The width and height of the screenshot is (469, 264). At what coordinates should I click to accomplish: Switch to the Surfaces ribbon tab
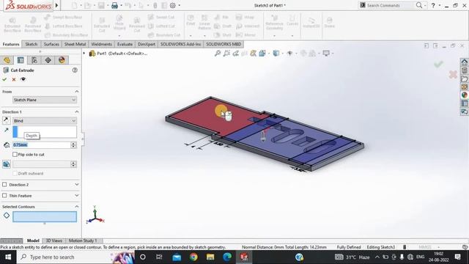51,44
